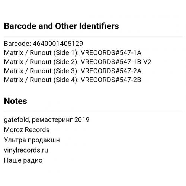Click the Side 3 runout VRECORDS#547-2A
The height and width of the screenshot is (186, 186).
(111, 71)
